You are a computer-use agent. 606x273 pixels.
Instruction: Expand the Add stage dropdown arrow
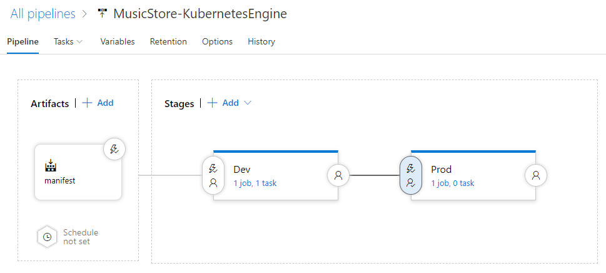point(248,103)
